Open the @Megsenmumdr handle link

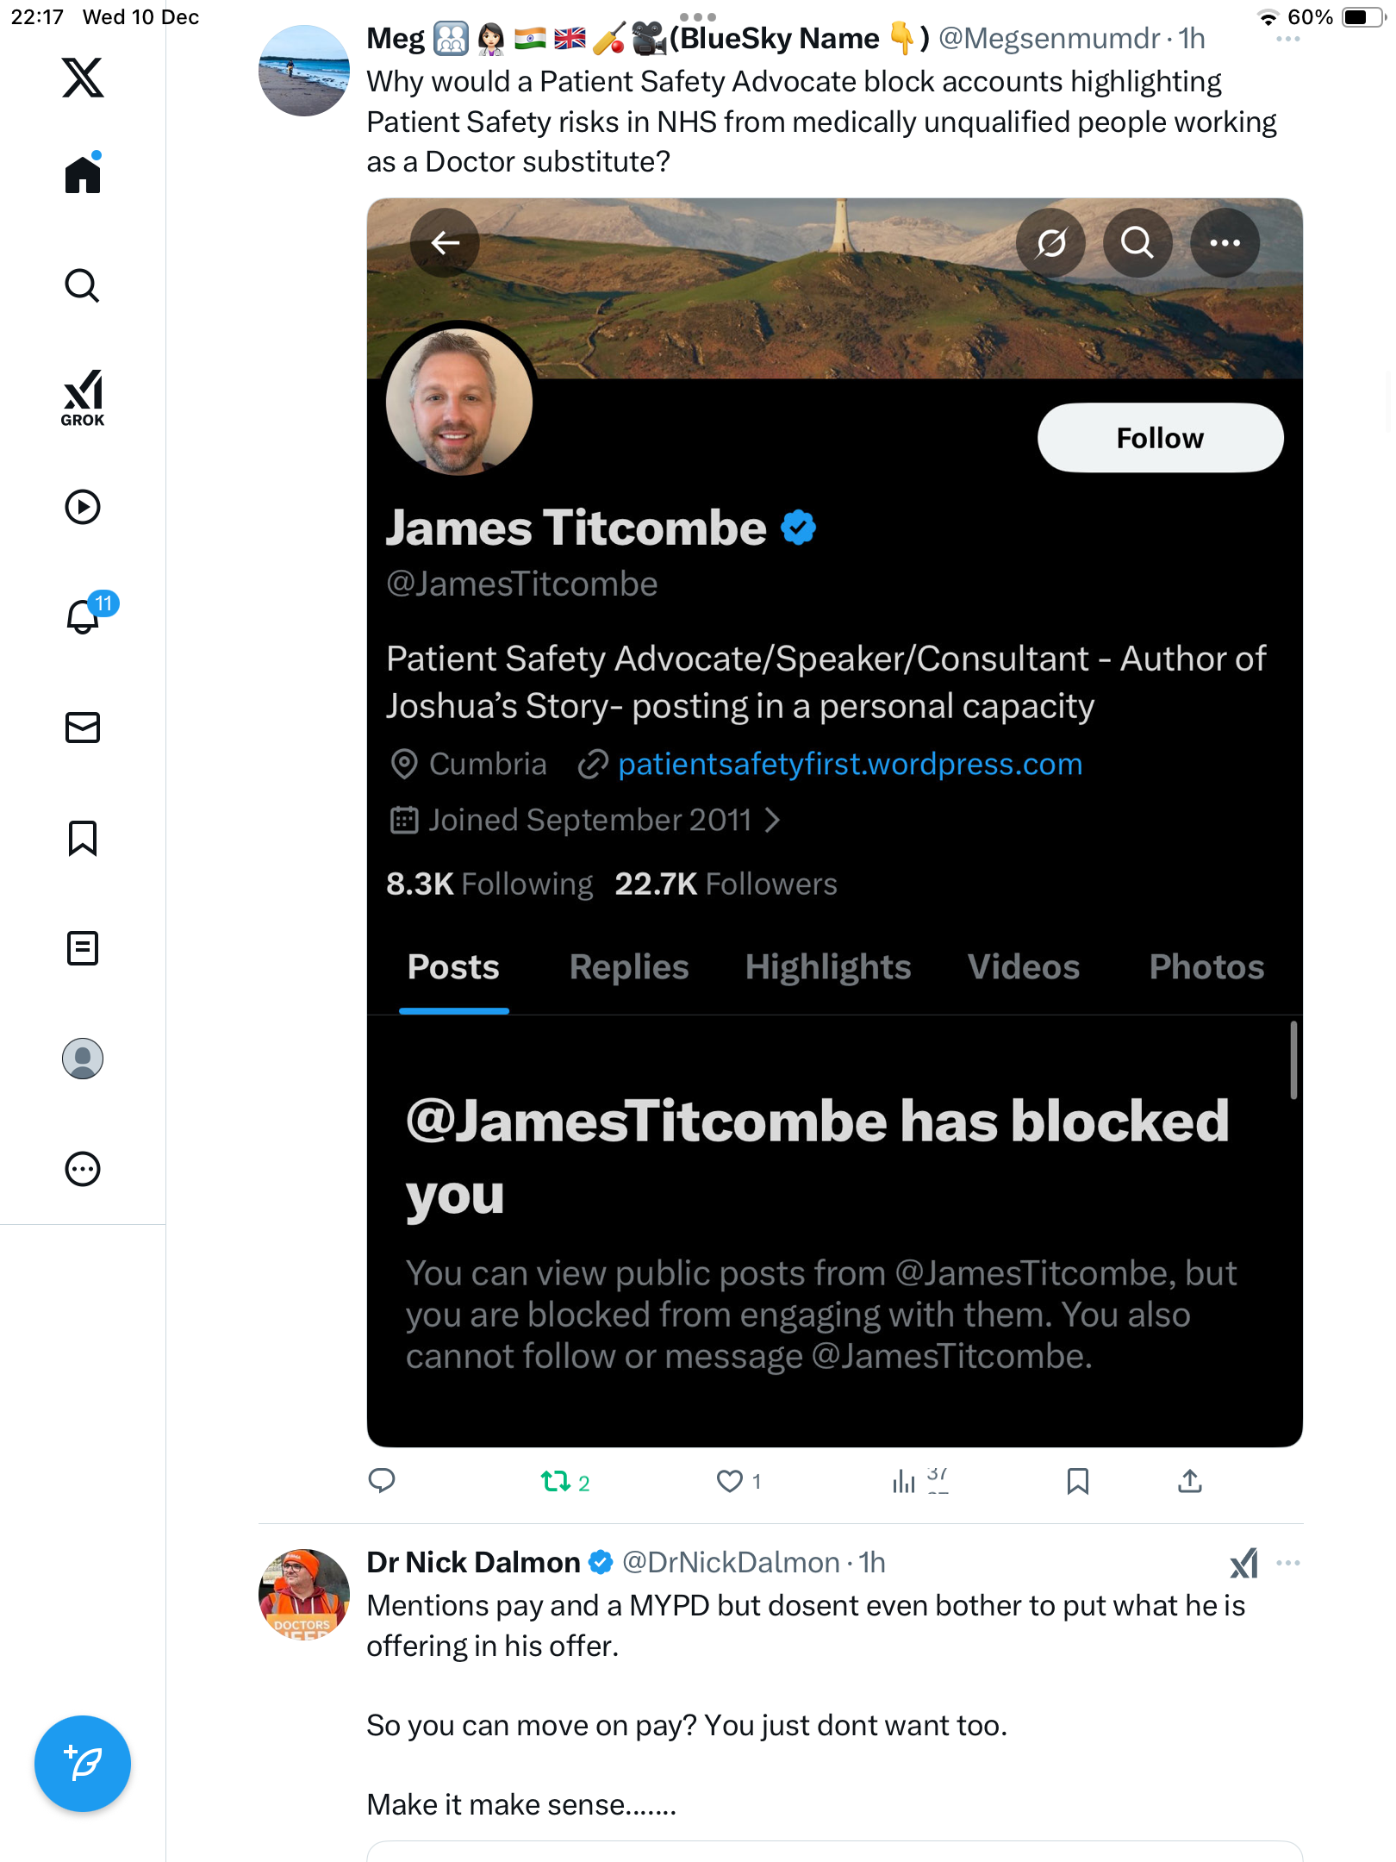[x=1048, y=39]
